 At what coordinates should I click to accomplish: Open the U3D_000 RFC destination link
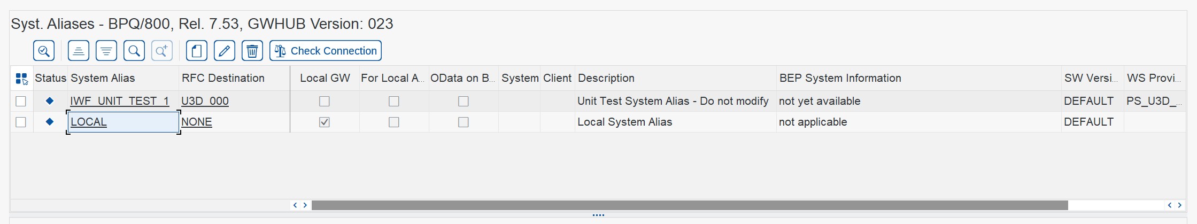205,101
